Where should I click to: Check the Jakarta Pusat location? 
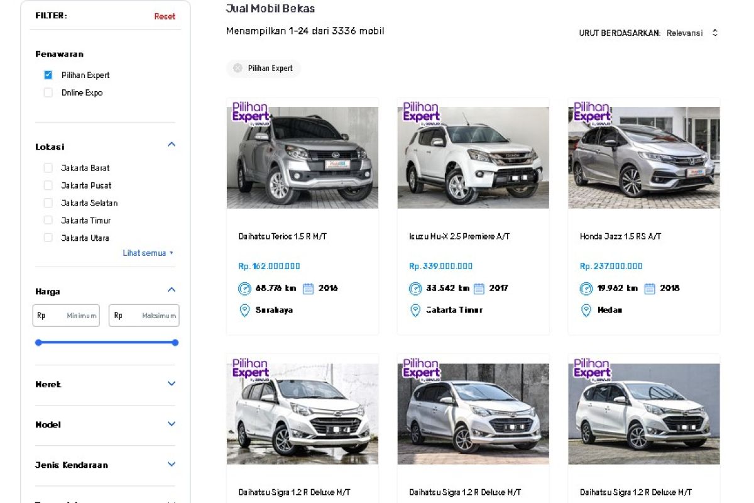click(x=48, y=185)
